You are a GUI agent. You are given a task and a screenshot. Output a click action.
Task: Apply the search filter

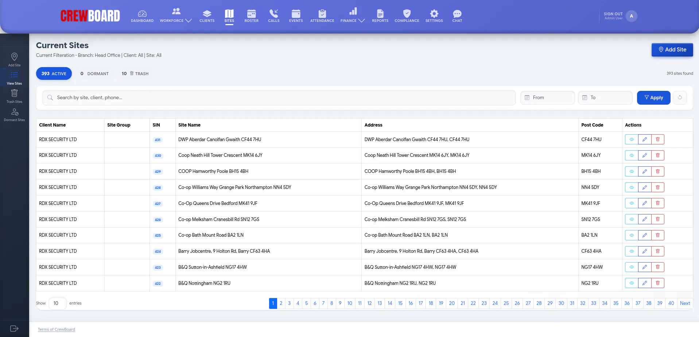[653, 98]
